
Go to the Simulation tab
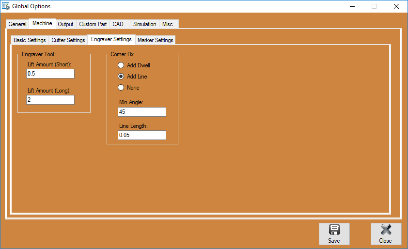(x=144, y=24)
